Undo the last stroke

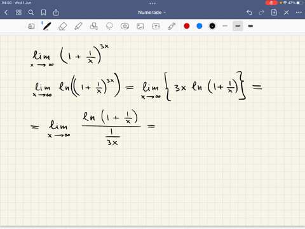coord(249,13)
